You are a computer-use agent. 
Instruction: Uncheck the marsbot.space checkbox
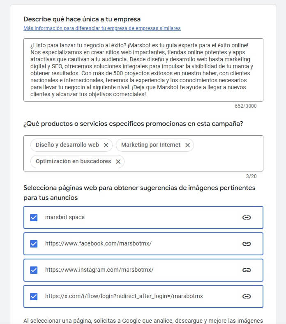(x=34, y=218)
